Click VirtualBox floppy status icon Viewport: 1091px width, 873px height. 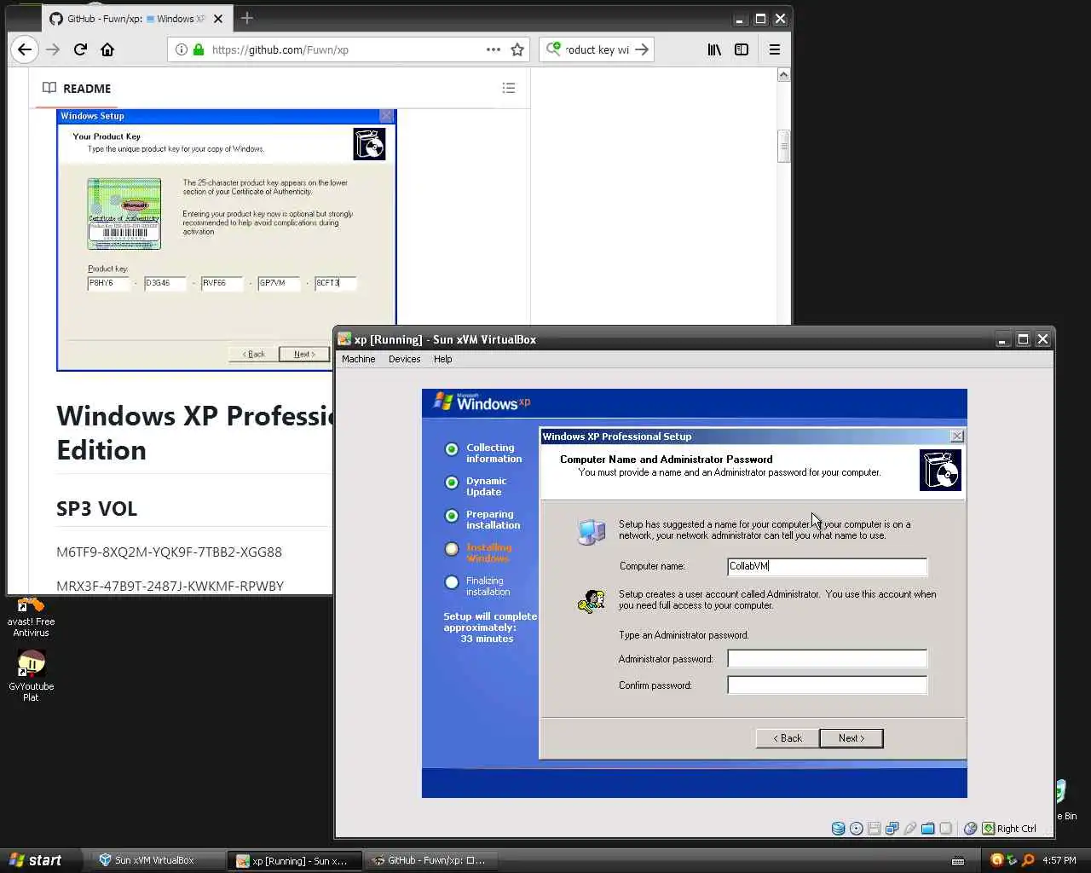(875, 828)
